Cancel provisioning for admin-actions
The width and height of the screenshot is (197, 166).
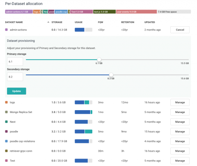click(180, 30)
